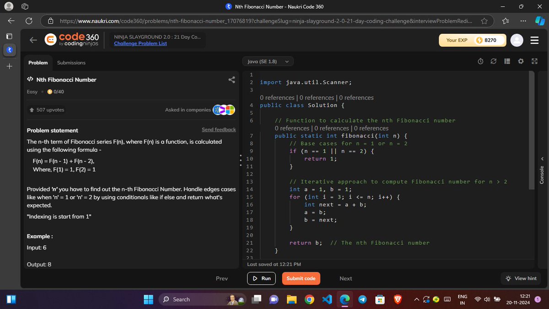The image size is (549, 309).
Task: Open the Java (SE 1.8) language dropdown
Action: pyautogui.click(x=268, y=61)
